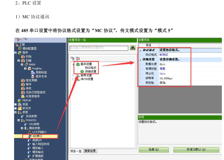Click the collapse-all icon in settings list
Screen dimensions: 224x160
[x=77, y=58]
